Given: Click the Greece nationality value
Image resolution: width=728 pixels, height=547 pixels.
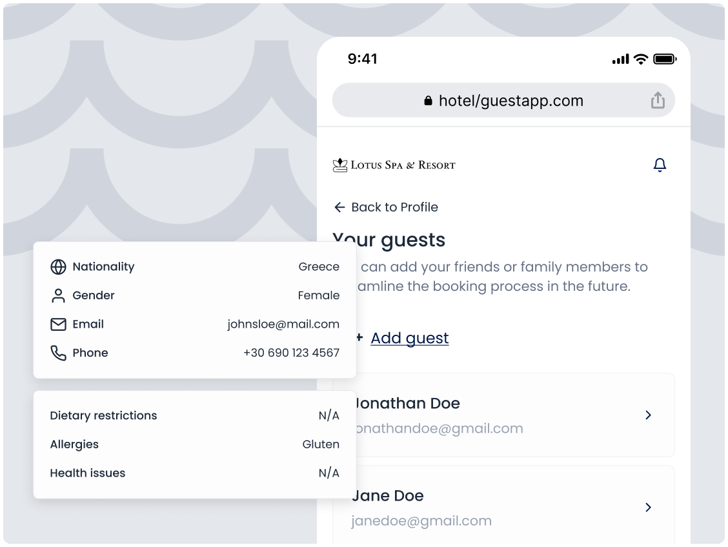Looking at the screenshot, I should tap(319, 267).
